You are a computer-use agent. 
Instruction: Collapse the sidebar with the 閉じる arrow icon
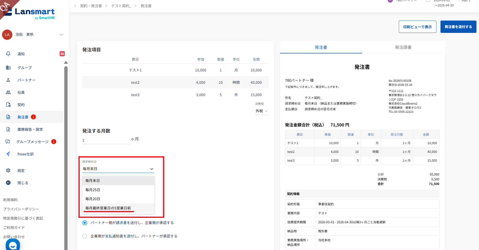click(x=8, y=183)
